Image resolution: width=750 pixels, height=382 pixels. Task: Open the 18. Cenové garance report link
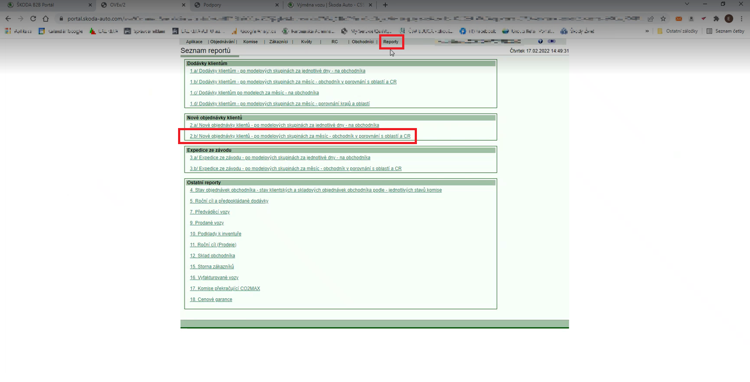pyautogui.click(x=211, y=300)
